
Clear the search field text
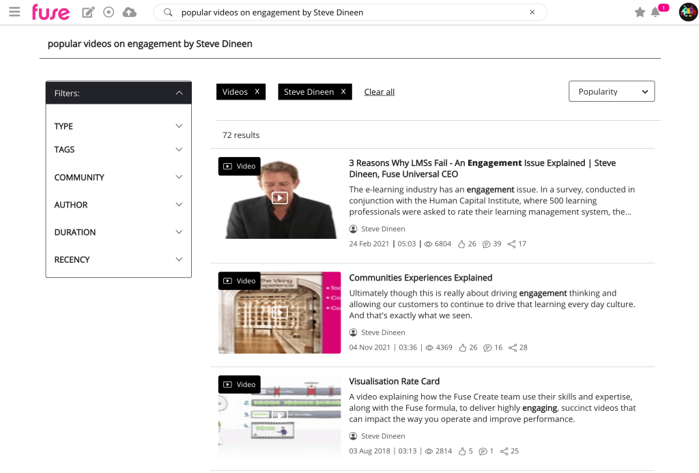click(x=532, y=12)
